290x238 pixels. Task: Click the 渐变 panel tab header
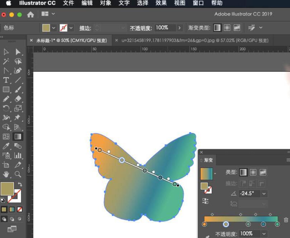208,160
